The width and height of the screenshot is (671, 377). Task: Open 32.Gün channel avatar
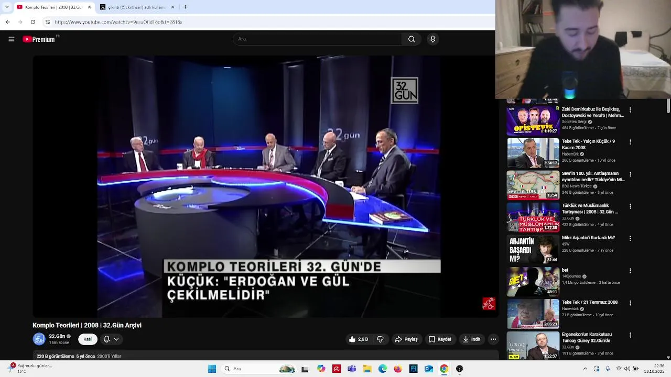click(x=39, y=339)
